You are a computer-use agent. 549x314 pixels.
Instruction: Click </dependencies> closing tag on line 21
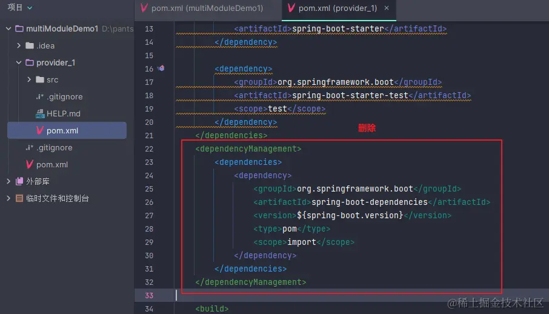(231, 135)
